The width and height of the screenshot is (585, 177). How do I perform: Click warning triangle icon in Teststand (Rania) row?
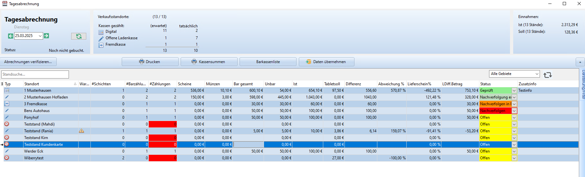pyautogui.click(x=81, y=131)
